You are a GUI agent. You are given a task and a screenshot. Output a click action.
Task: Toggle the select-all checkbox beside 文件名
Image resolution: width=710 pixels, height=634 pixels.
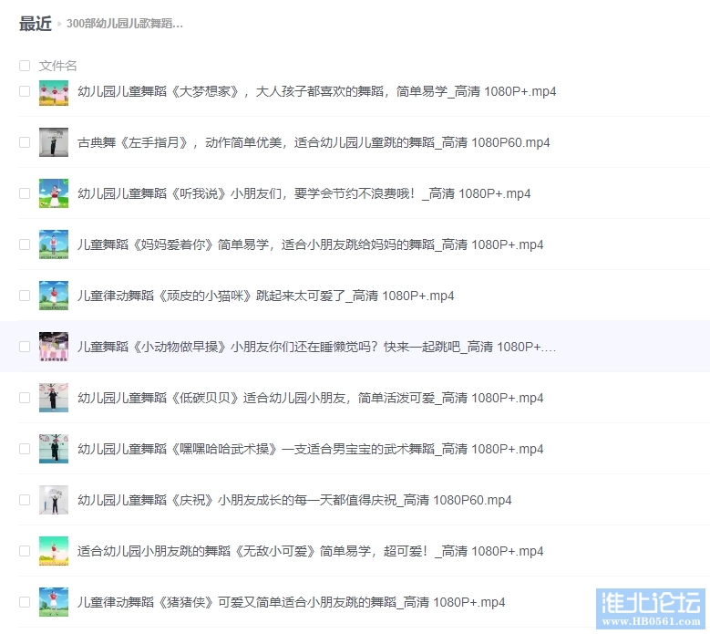(x=25, y=66)
